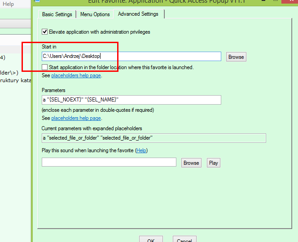
Task: Uncheck Elevate application with administration privileges
Action: (45, 32)
